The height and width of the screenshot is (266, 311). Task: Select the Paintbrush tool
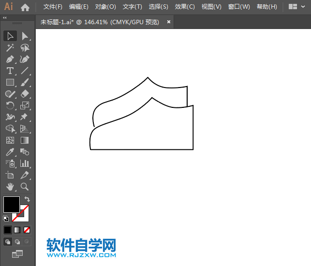(x=25, y=82)
